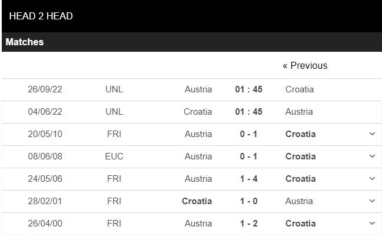Open the 1 - 4 score result
The image size is (382, 240).
click(249, 179)
